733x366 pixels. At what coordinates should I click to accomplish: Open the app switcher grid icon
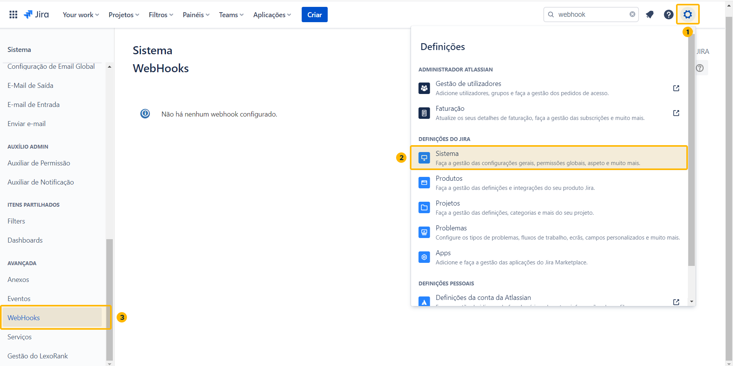(13, 15)
